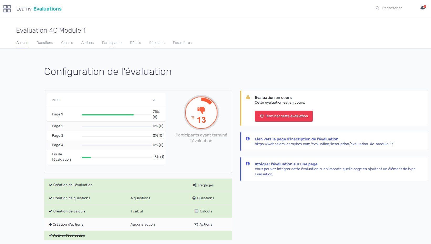Open the Résultats tab

point(157,43)
